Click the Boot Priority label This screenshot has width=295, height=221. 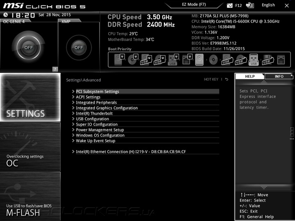coord(120,49)
